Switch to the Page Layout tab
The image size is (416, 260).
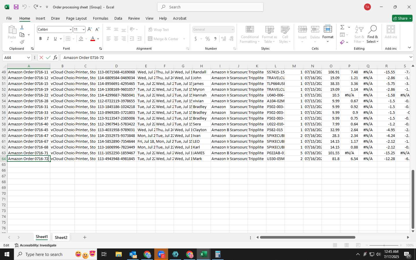click(x=76, y=18)
